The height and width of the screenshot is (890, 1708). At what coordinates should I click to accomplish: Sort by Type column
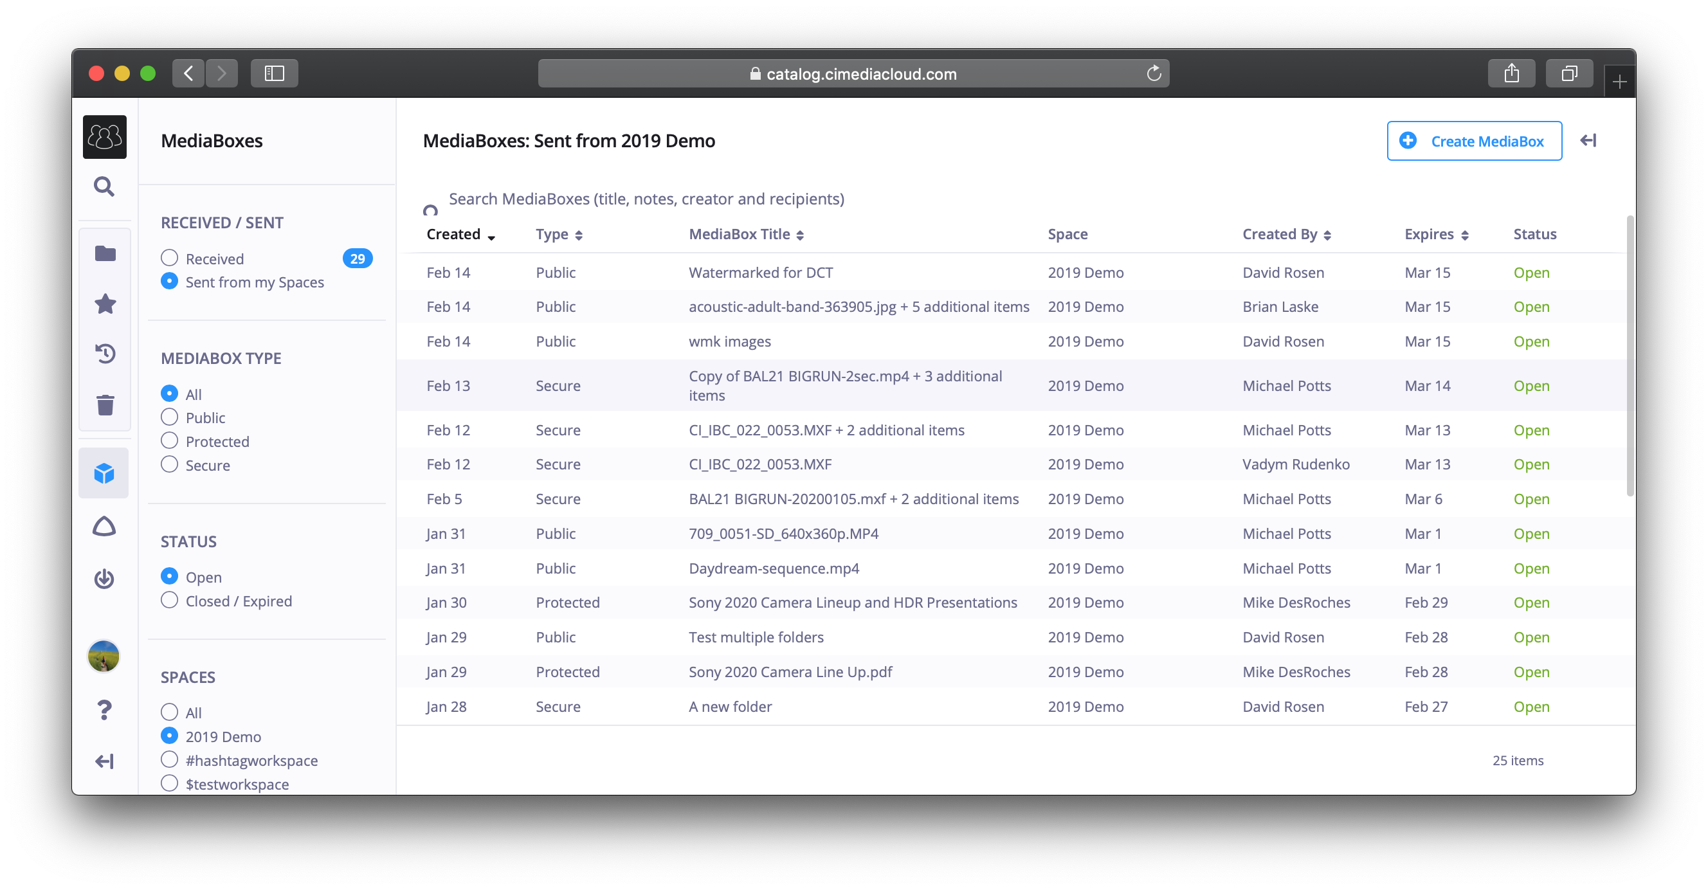point(559,234)
